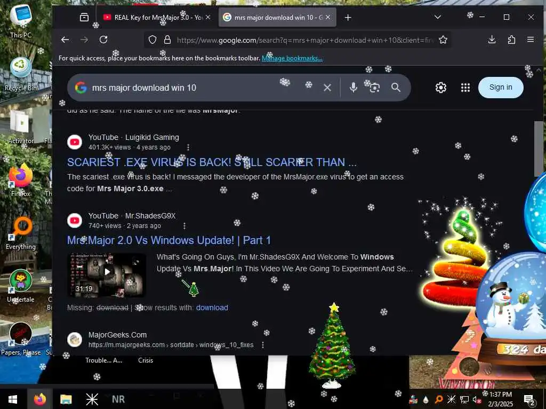Sign in to Google account
Image resolution: width=546 pixels, height=409 pixels.
click(x=501, y=88)
